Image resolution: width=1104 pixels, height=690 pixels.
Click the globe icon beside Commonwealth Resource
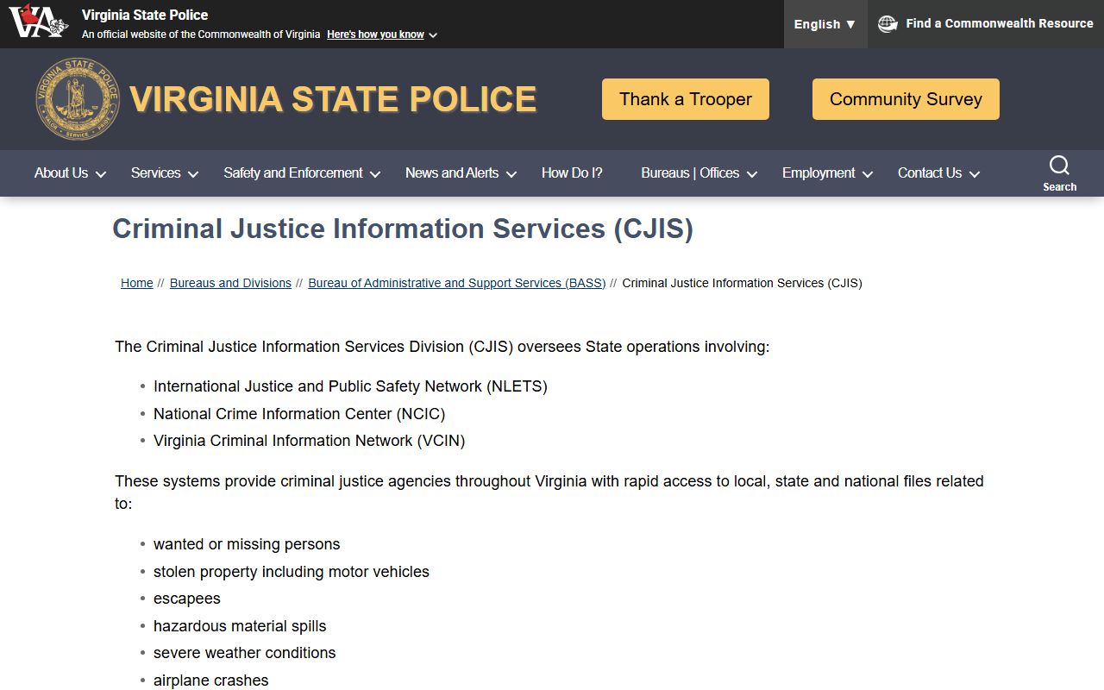pyautogui.click(x=888, y=24)
